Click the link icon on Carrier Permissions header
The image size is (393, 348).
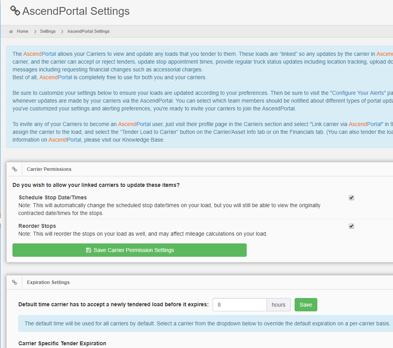coord(14,169)
